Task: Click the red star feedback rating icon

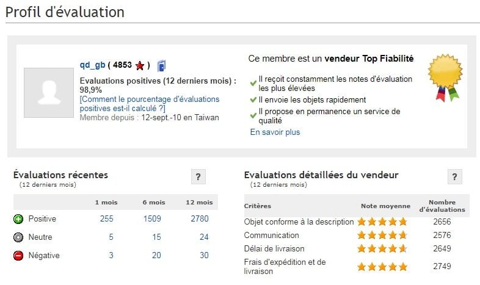Action: tap(140, 65)
